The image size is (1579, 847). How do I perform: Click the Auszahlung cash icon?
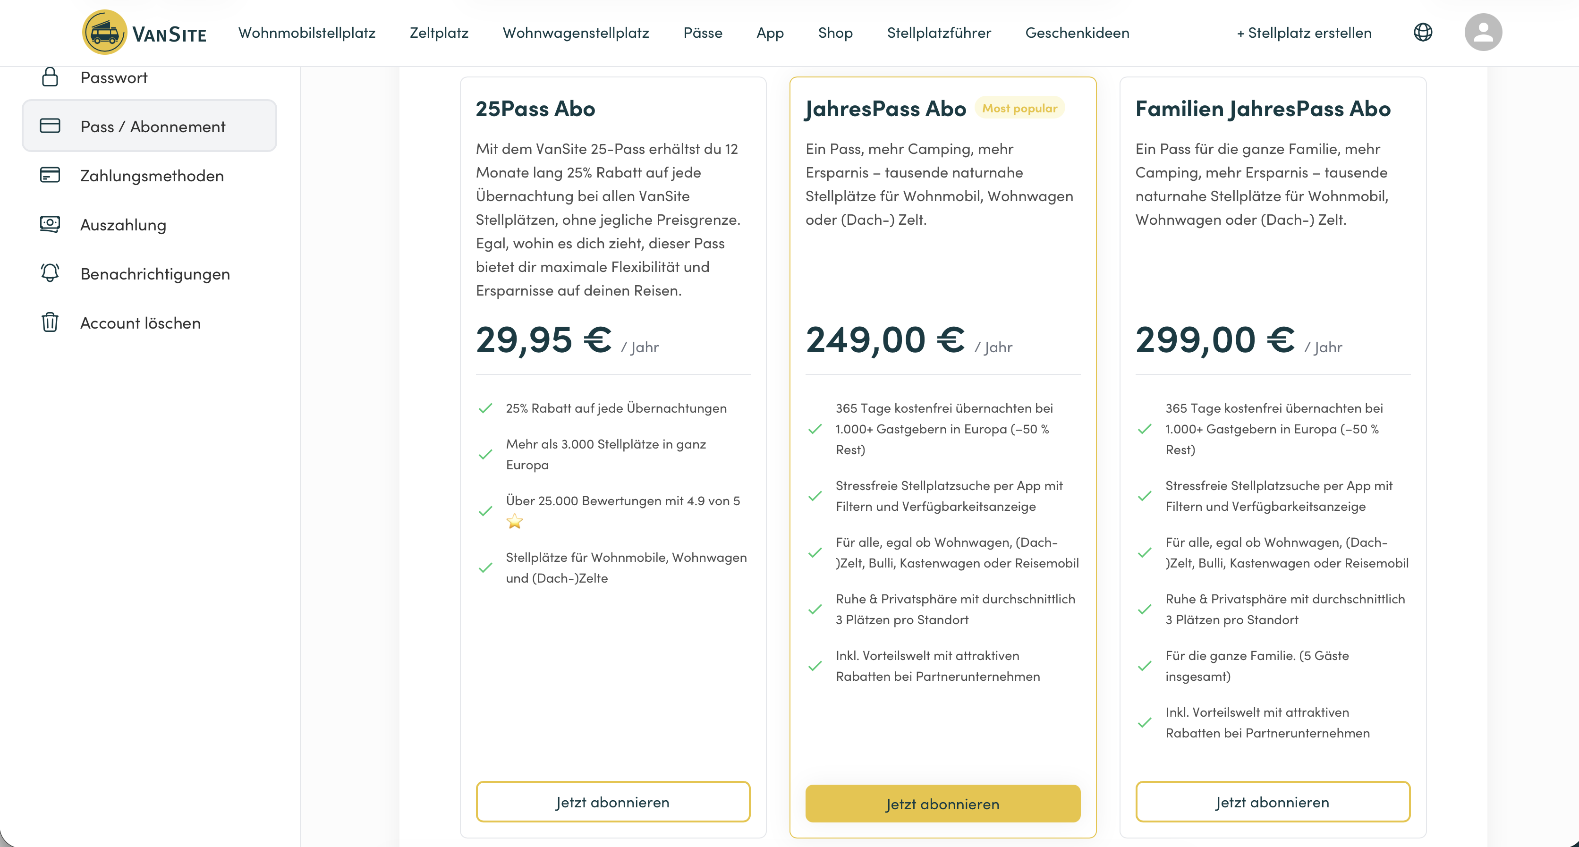point(50,224)
